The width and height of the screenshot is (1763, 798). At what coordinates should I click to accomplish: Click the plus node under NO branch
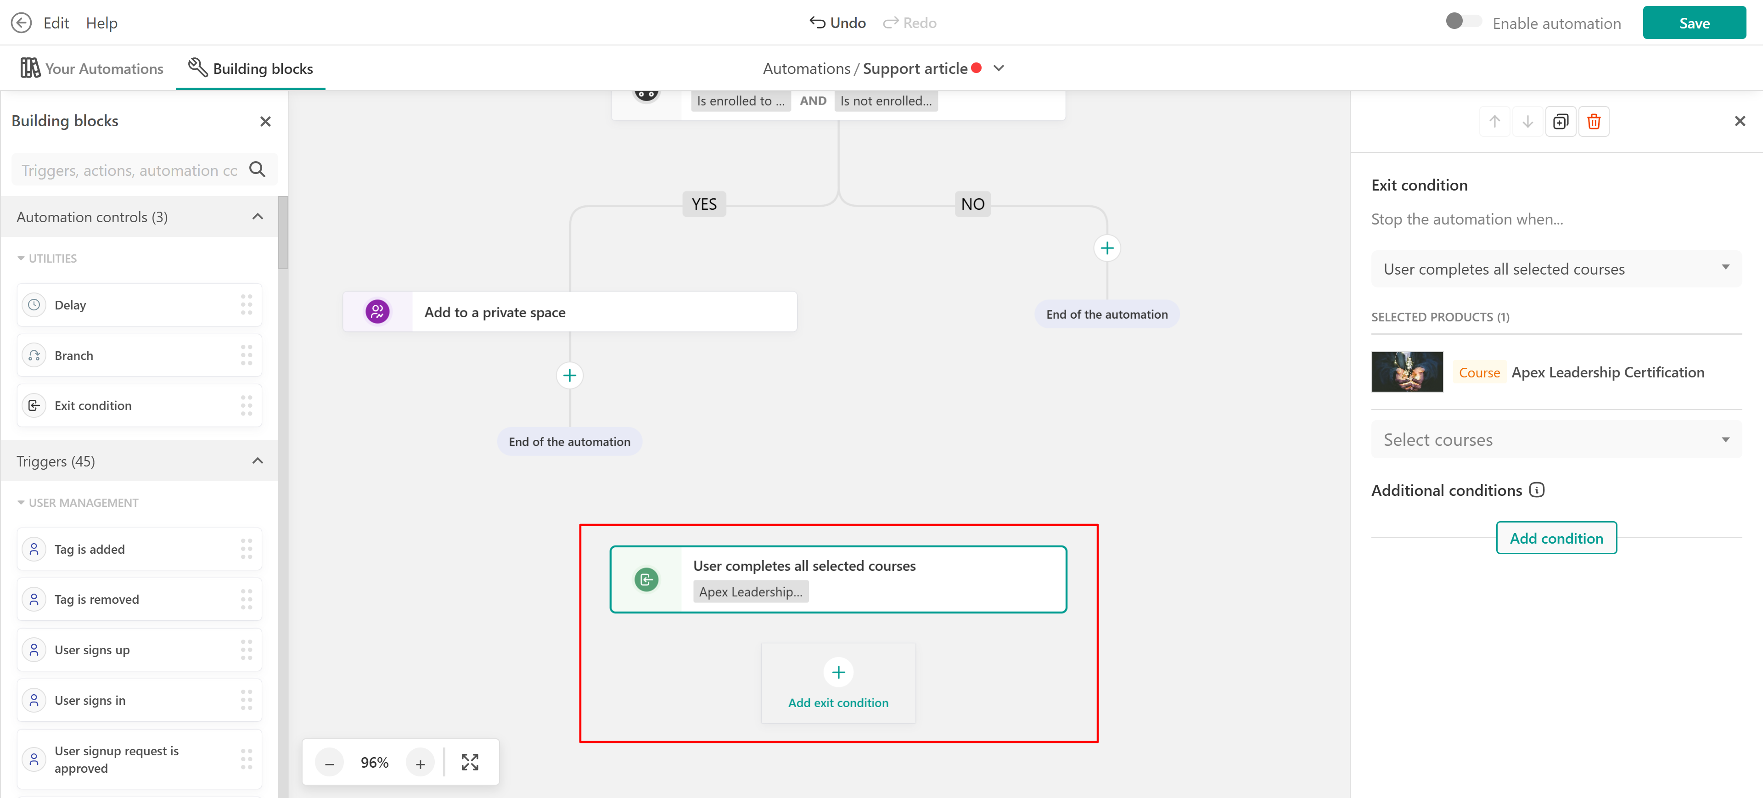[1106, 248]
